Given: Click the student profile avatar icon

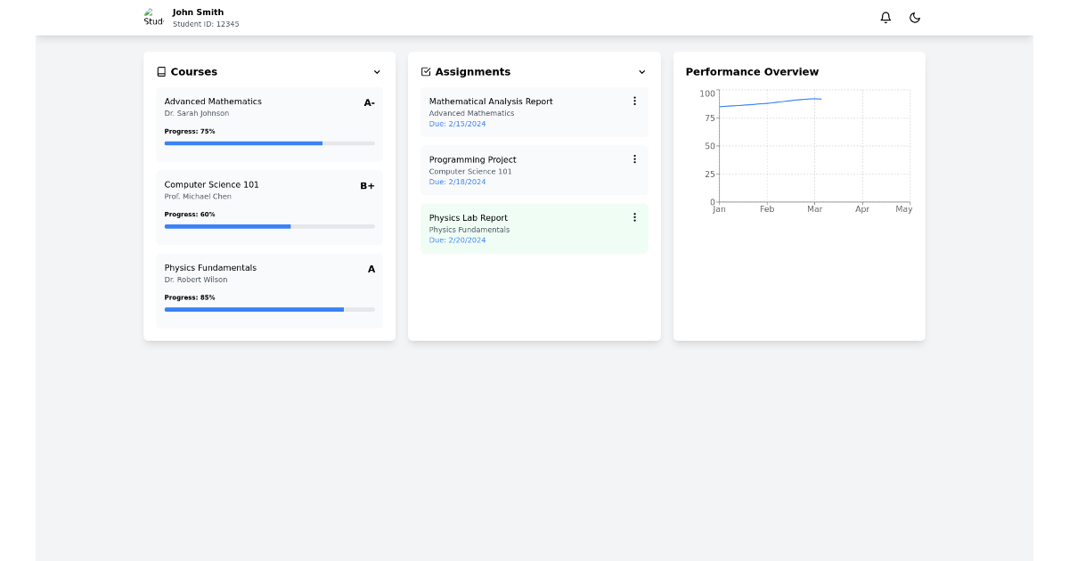Looking at the screenshot, I should pyautogui.click(x=150, y=16).
